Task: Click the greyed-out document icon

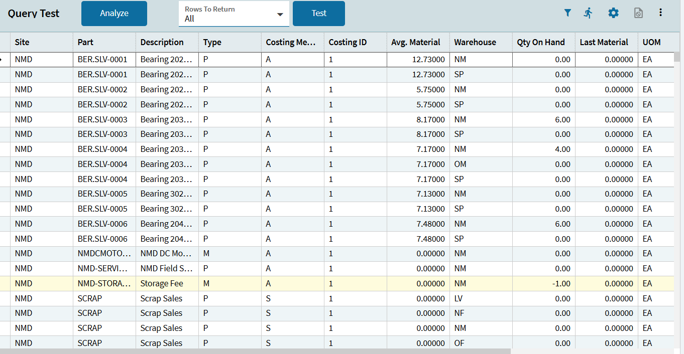Action: click(x=638, y=13)
